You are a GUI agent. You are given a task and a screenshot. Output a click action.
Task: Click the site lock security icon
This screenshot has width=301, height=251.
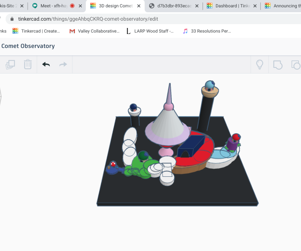coord(12,19)
